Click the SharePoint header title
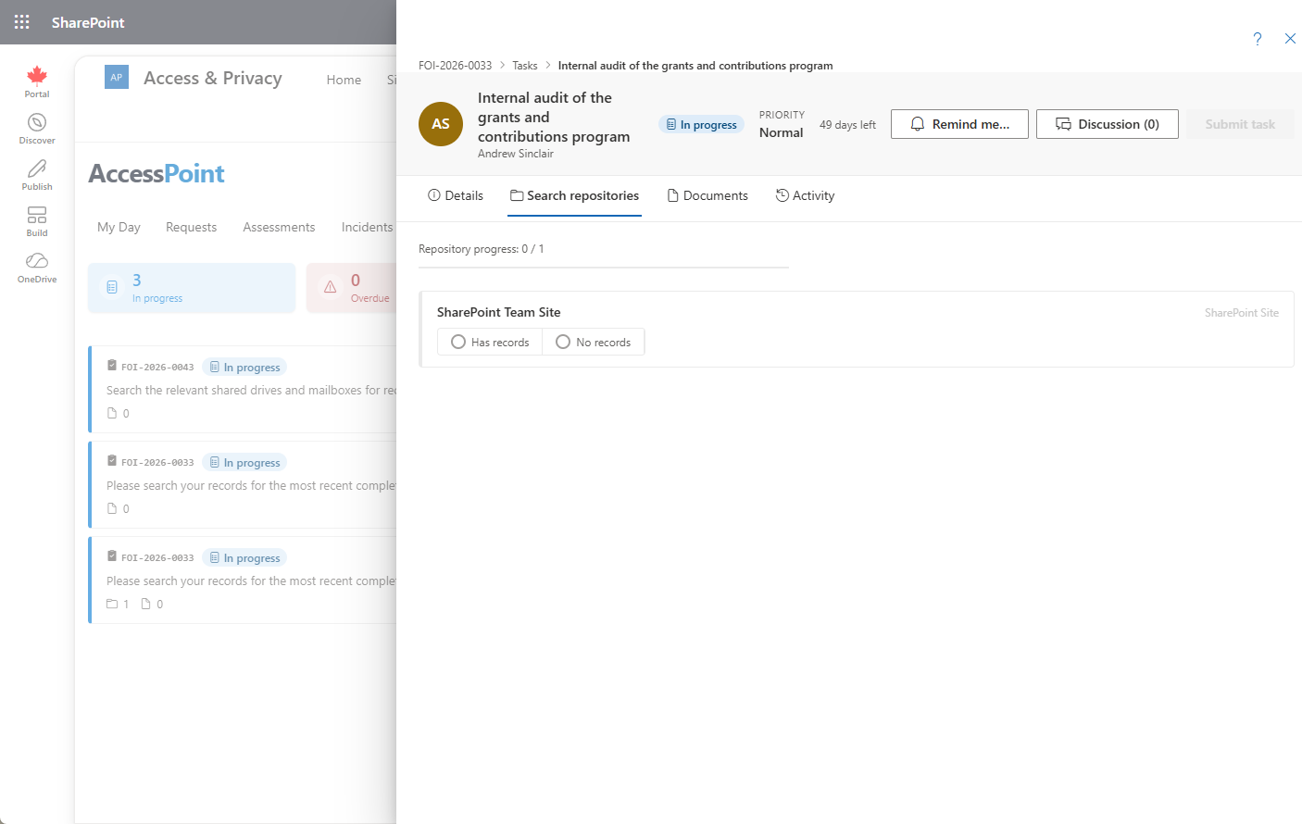The image size is (1302, 824). click(88, 22)
